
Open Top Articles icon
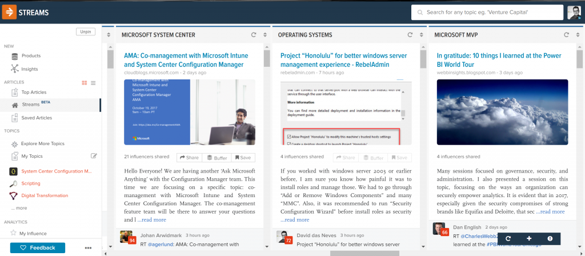pyautogui.click(x=14, y=92)
